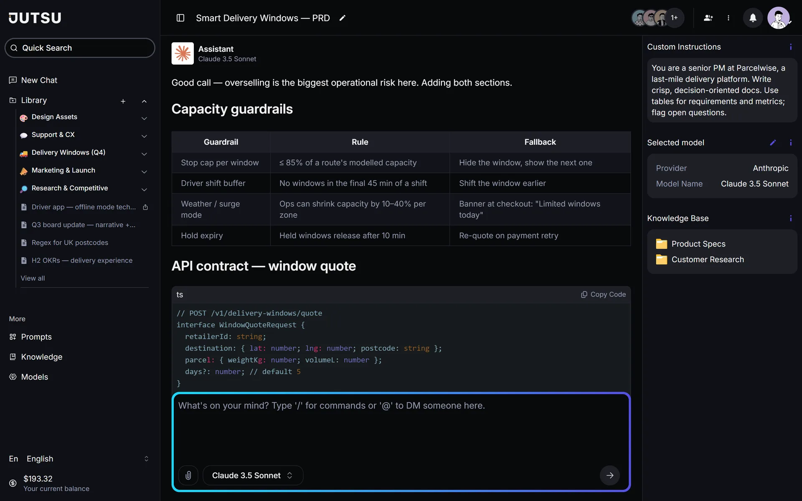Copy Code from the ts block
This screenshot has width=802, height=501.
coord(603,294)
